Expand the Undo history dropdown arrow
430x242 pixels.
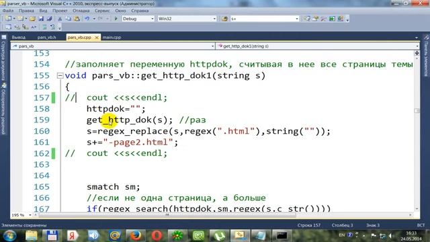[x=94, y=19]
